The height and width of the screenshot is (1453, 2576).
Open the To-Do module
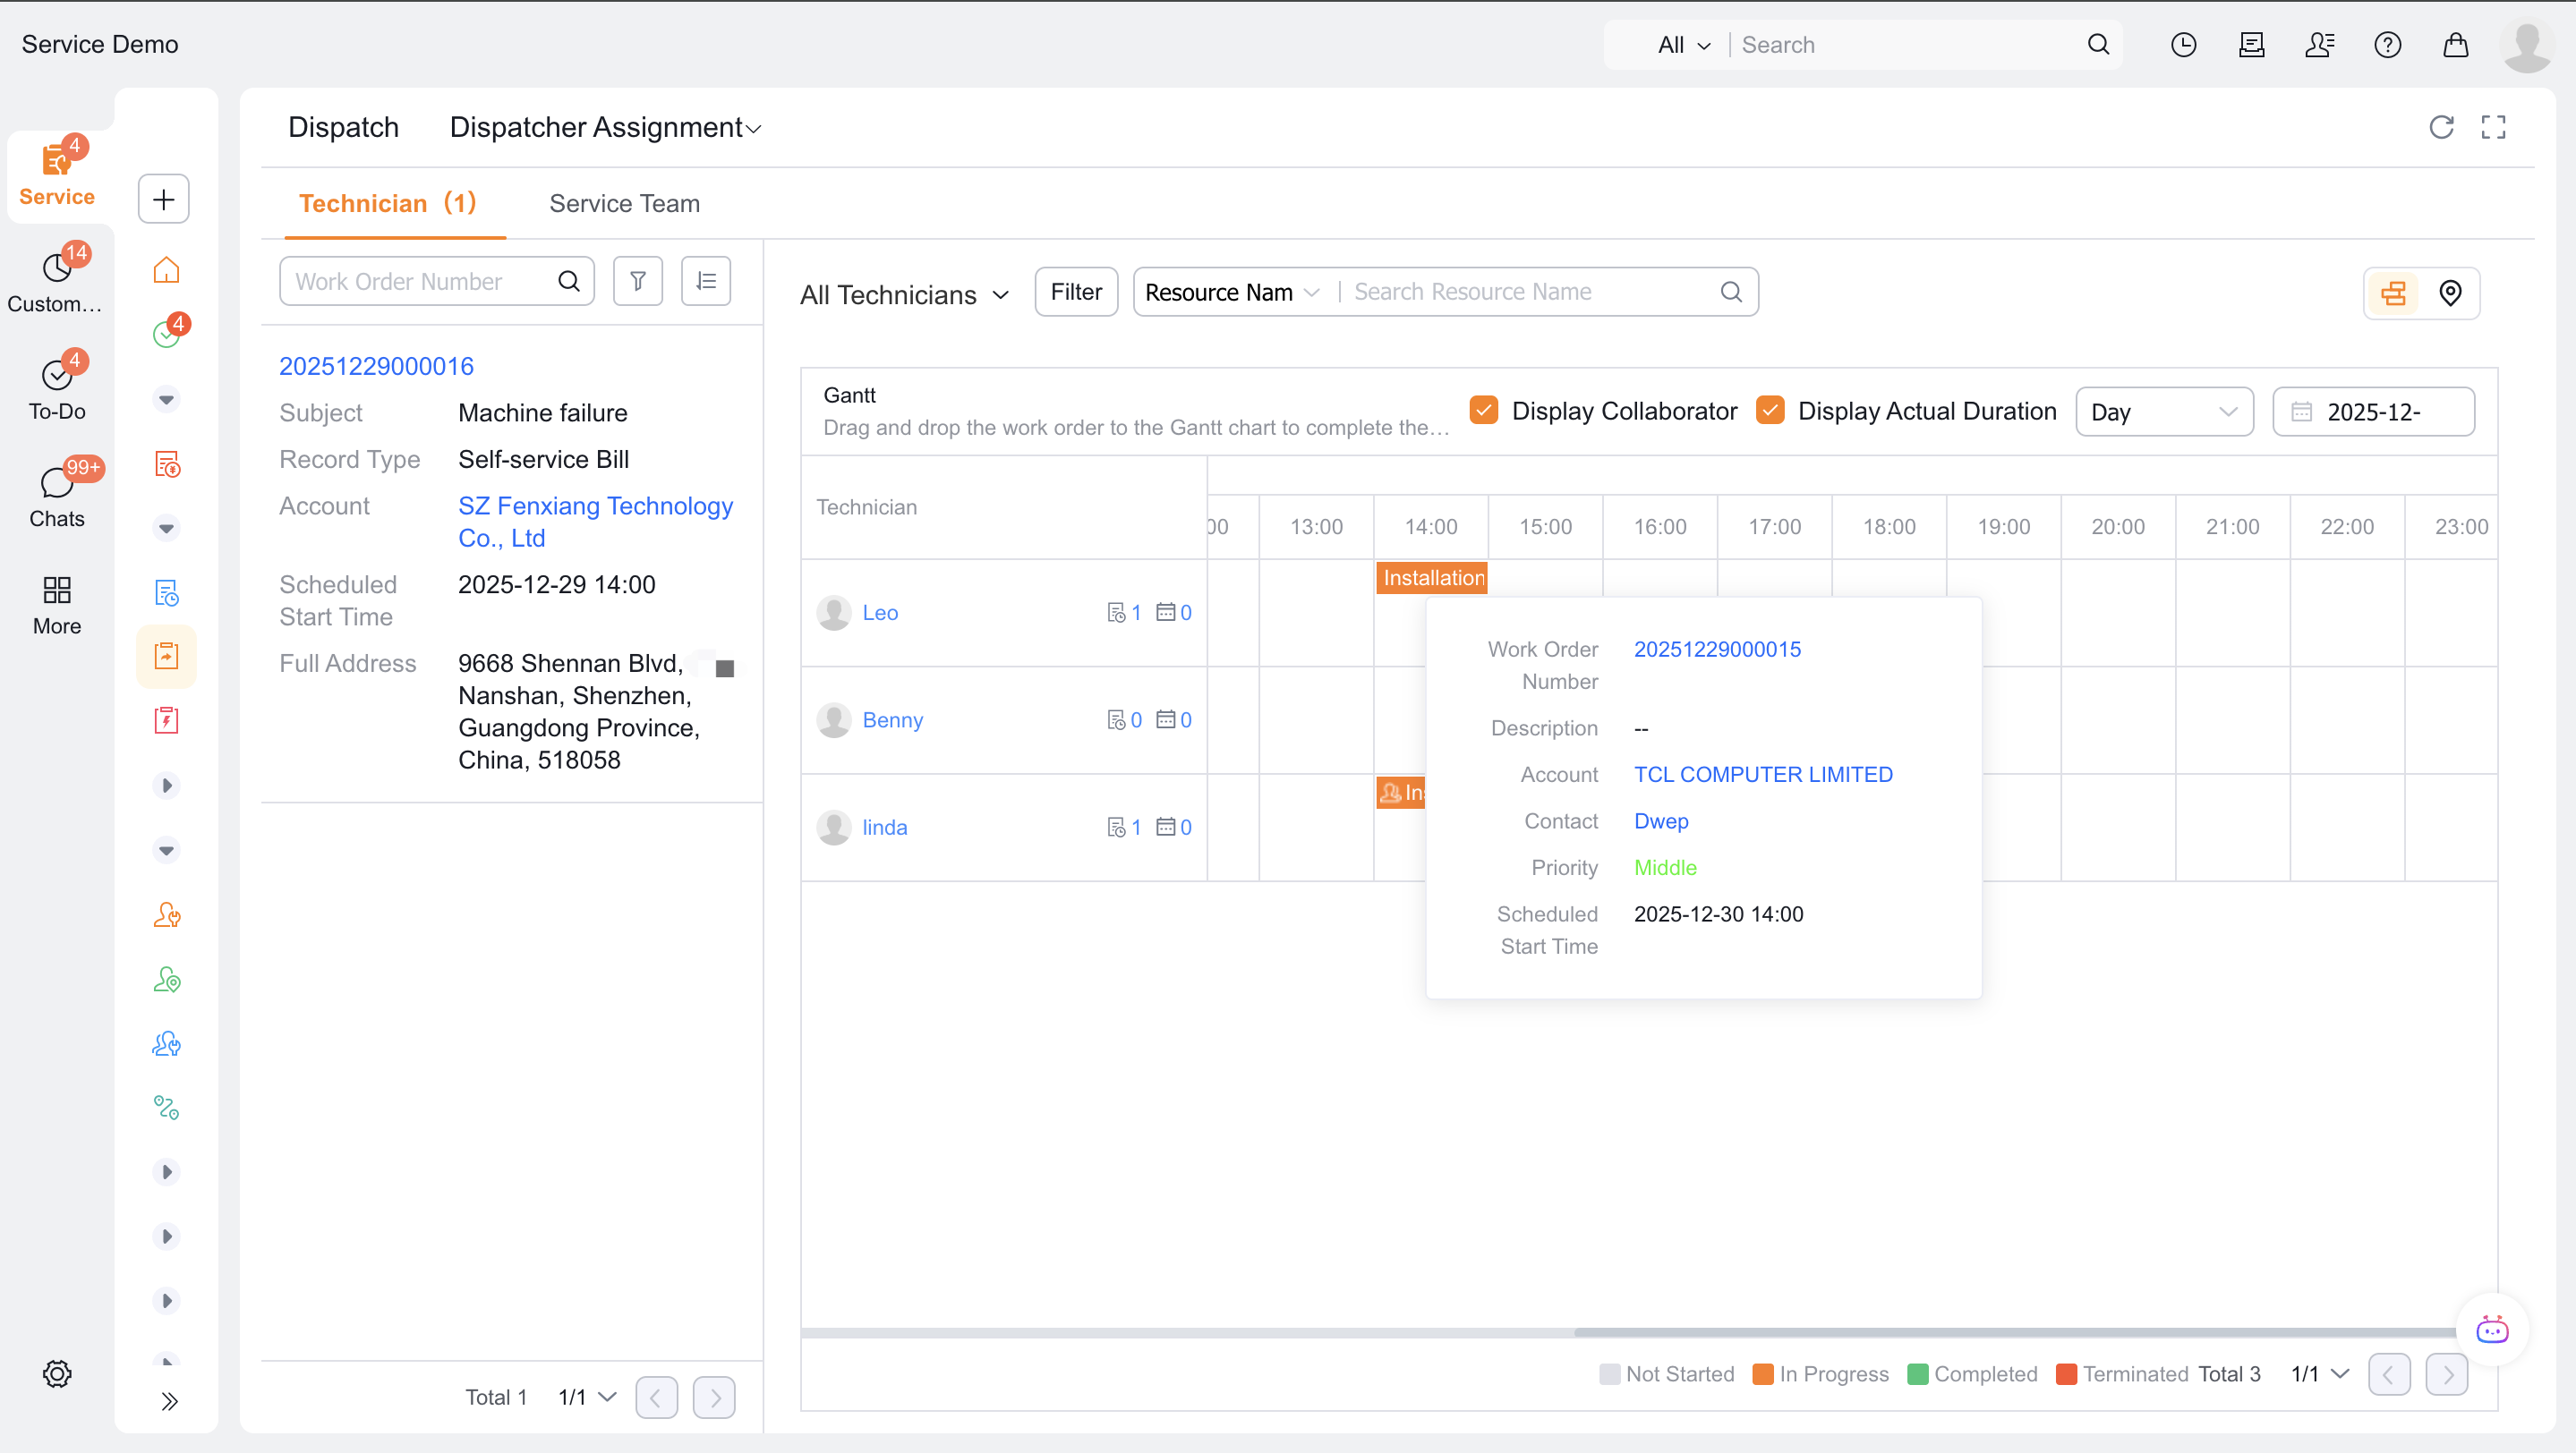tap(57, 388)
